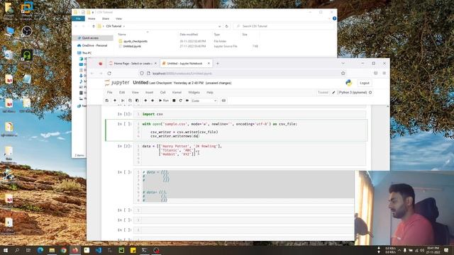
Task: Restart the kernel using circular arrow icon
Action: [x=181, y=101]
